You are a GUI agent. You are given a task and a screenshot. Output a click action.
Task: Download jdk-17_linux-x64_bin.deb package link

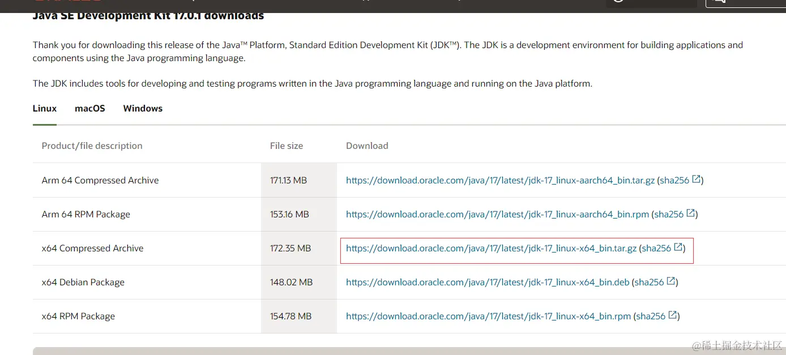488,283
